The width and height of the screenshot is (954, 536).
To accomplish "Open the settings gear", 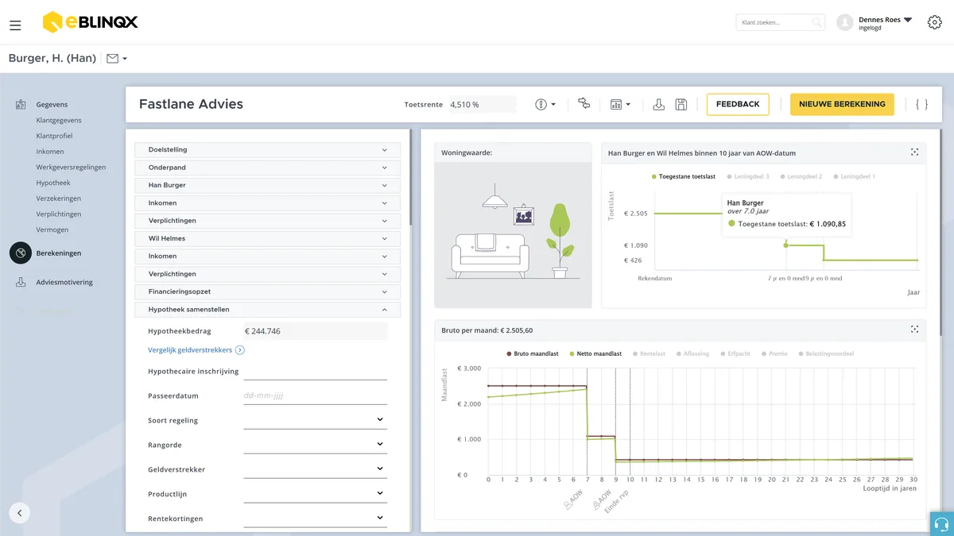I will tap(935, 22).
